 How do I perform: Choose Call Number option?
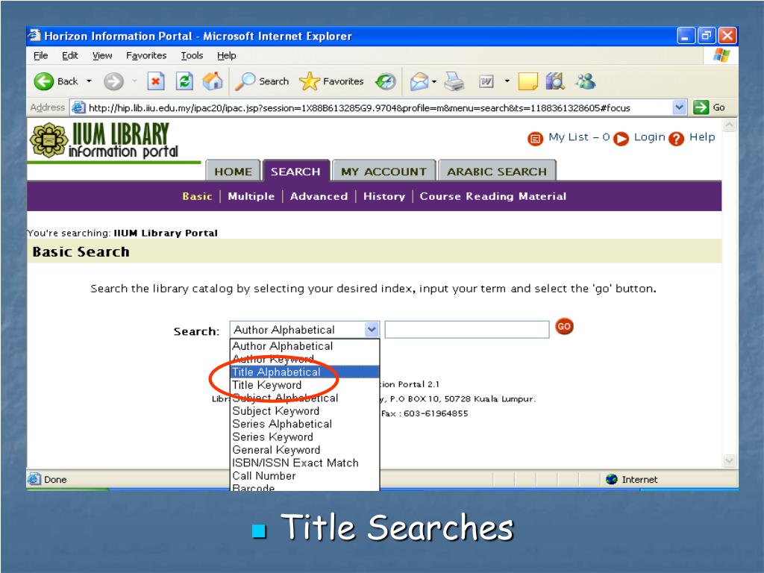pos(304,475)
